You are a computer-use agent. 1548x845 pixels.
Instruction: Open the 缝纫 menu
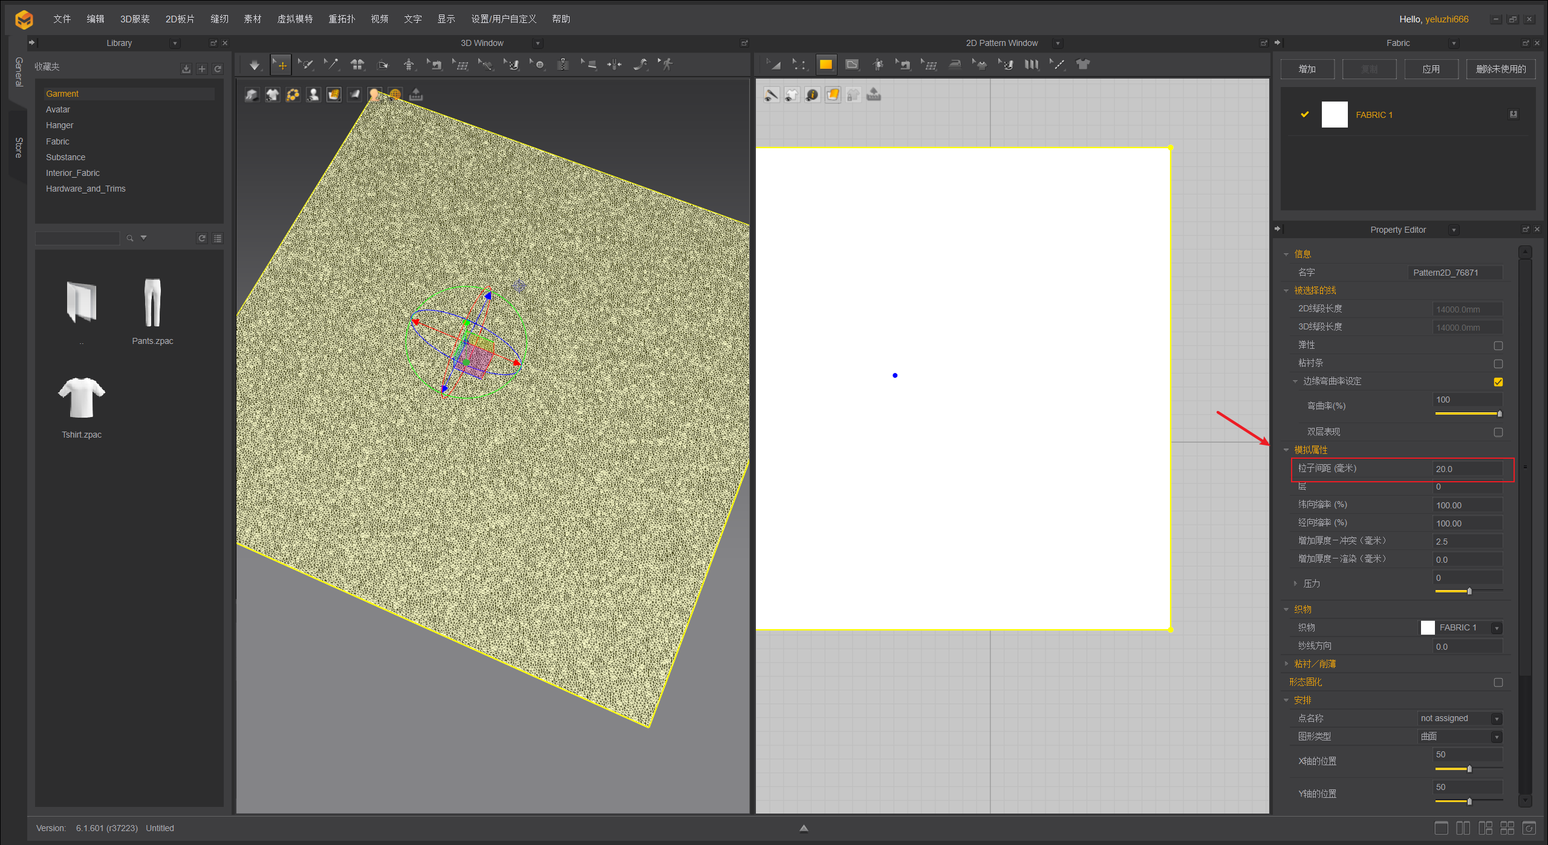(219, 19)
